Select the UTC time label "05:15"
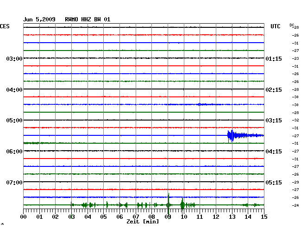This screenshot has height=229, width=301. coord(274,182)
